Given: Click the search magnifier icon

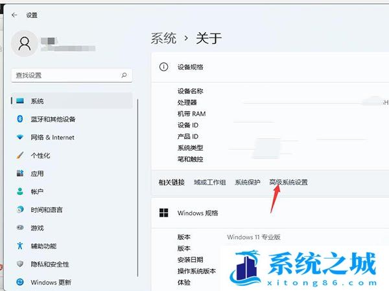Looking at the screenshot, I should (124, 75).
